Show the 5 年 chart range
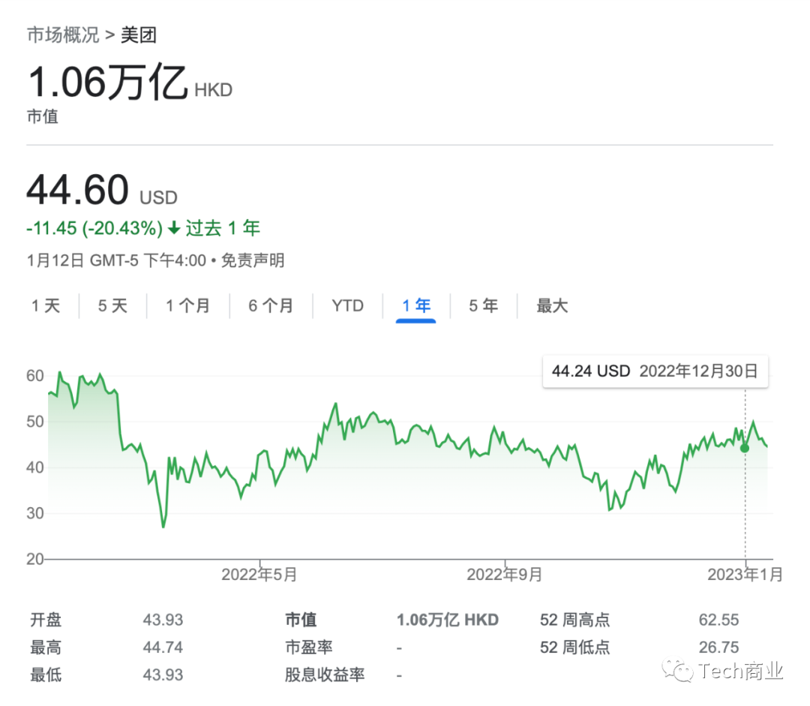The width and height of the screenshot is (810, 706). click(x=483, y=306)
